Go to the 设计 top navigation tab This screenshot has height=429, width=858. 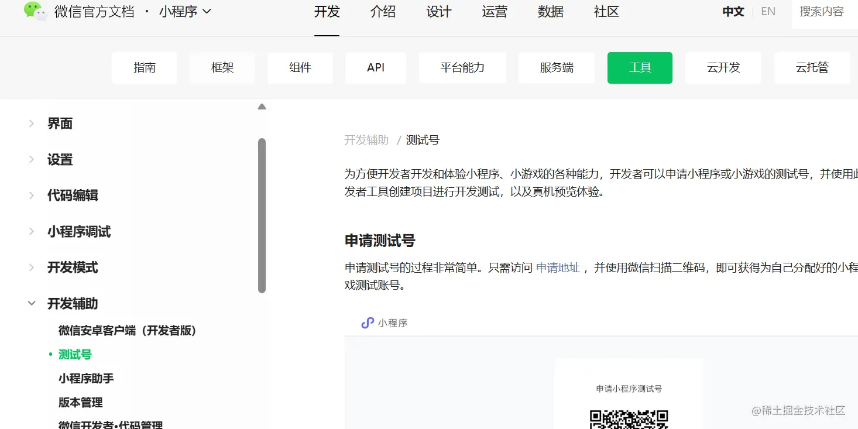pyautogui.click(x=439, y=12)
